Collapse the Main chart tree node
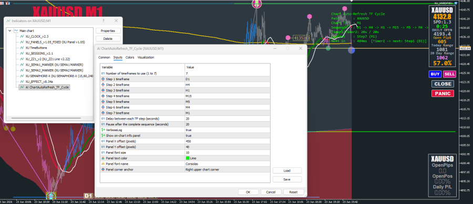Screen dimensions: 473x204 pos(9,31)
